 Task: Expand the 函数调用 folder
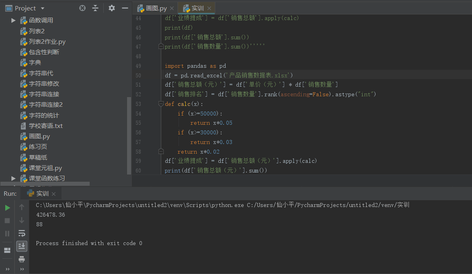(x=13, y=20)
